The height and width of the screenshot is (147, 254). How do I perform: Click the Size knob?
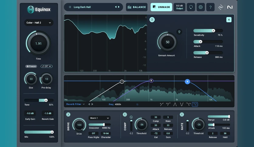31,79
